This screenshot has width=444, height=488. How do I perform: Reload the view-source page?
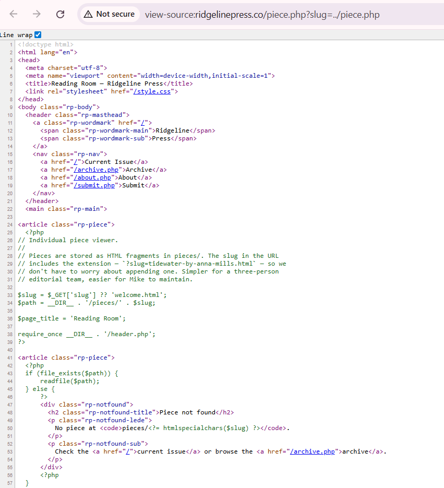60,14
